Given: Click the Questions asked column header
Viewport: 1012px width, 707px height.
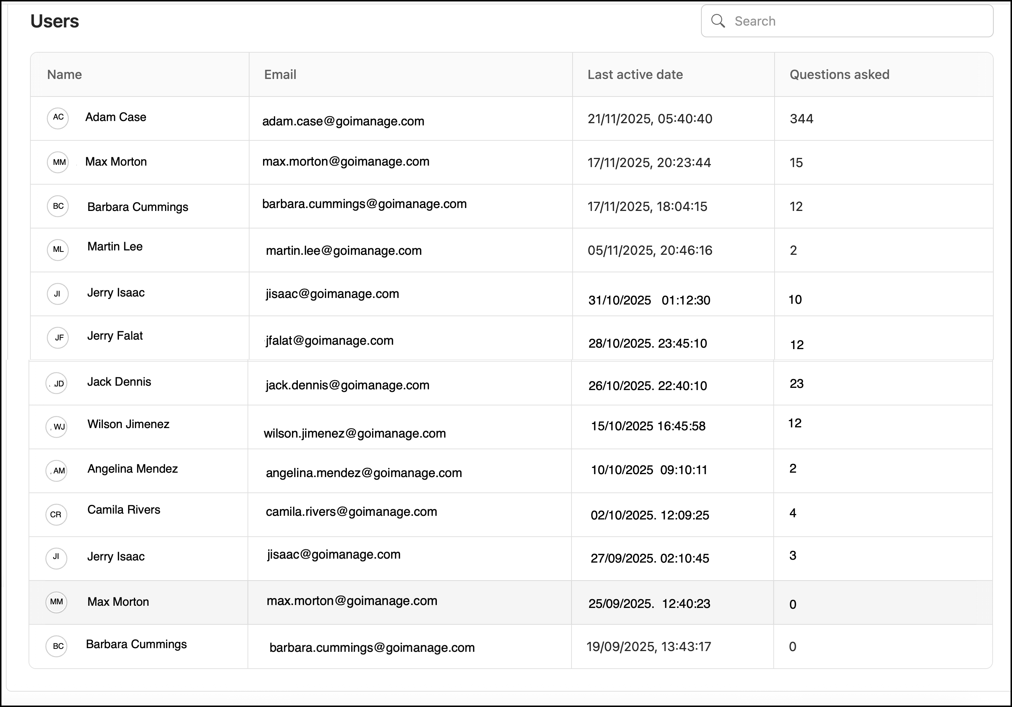Looking at the screenshot, I should (x=839, y=75).
